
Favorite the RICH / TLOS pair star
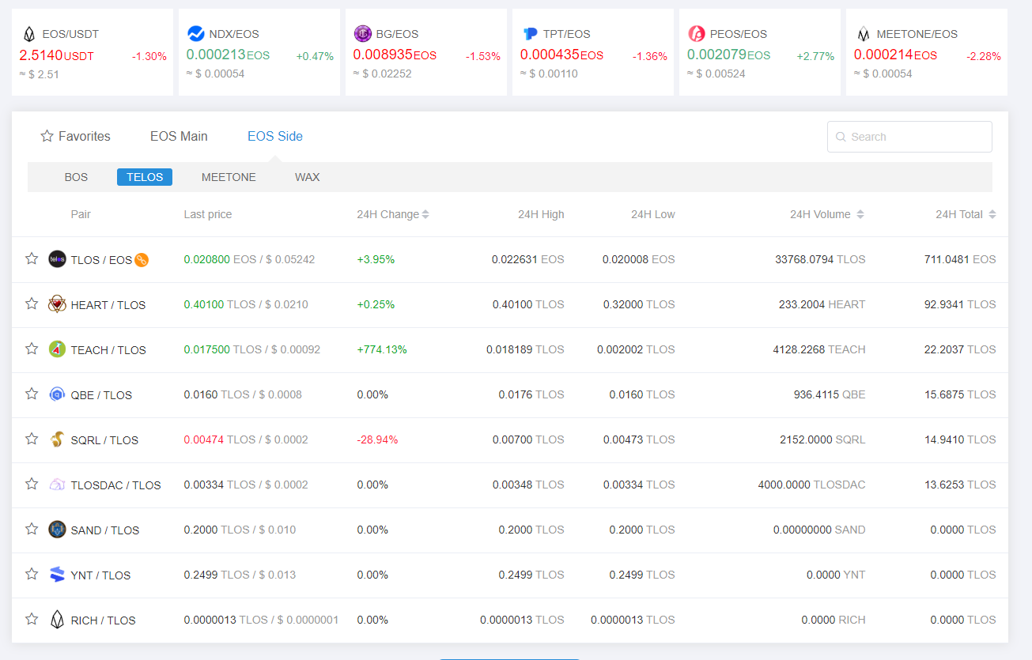point(32,619)
